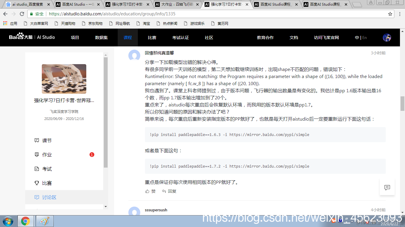Switch interface language to English
This screenshot has width=405, height=227.
364,38
